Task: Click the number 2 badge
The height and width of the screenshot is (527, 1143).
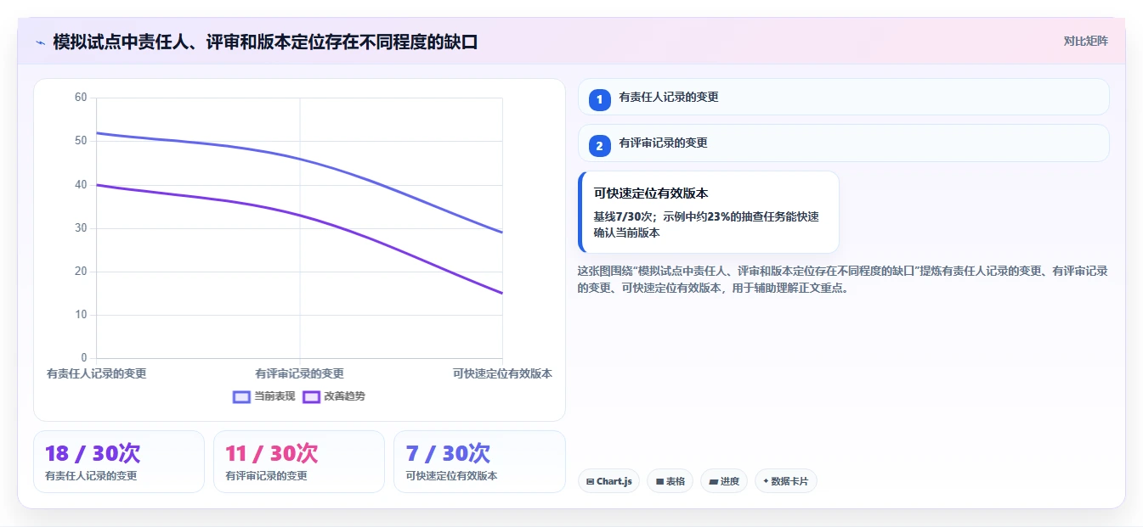Action: 599,145
